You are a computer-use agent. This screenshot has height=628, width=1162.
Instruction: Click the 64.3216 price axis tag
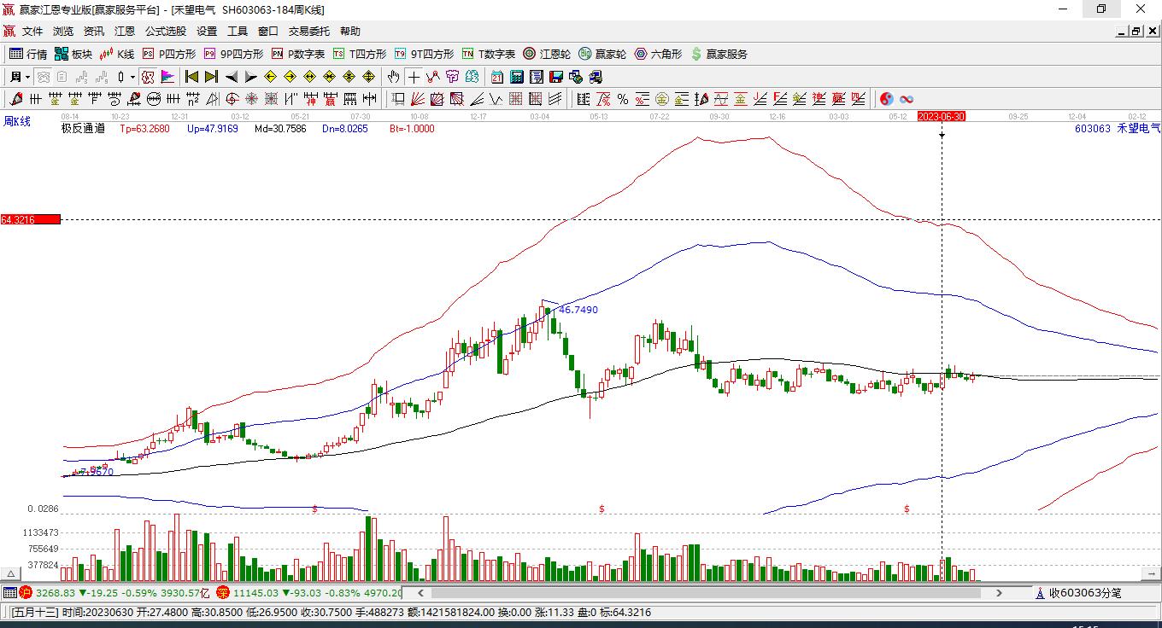31,219
